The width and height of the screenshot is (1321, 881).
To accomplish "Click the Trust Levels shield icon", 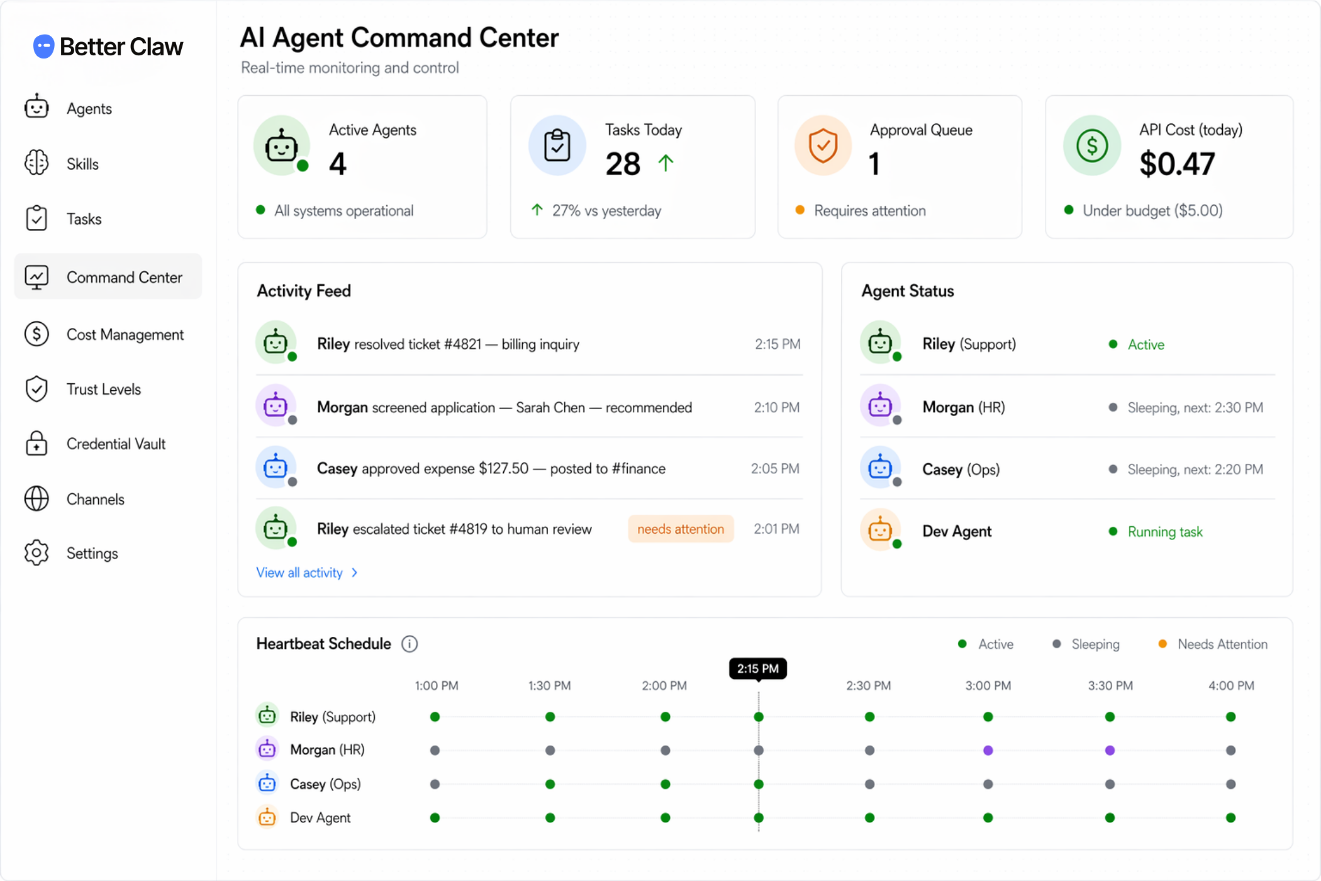I will 36,389.
